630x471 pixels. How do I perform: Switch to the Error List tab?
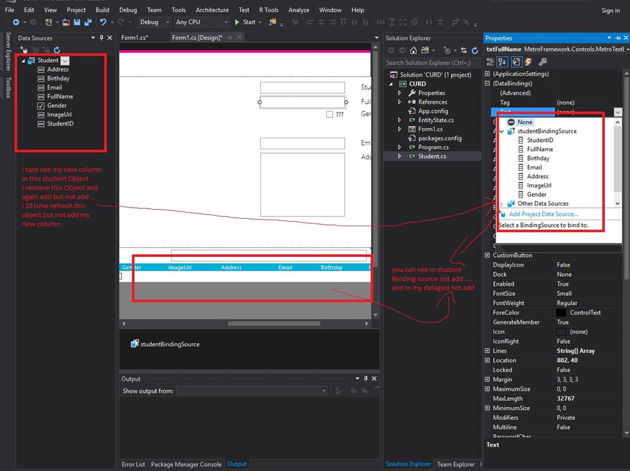click(134, 464)
